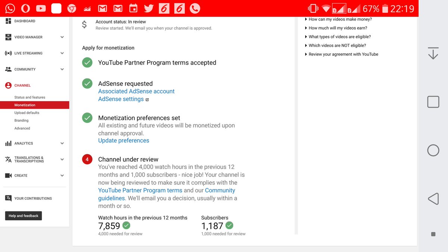The height and width of the screenshot is (252, 448).
Task: Expand the Translations & Transcriptions chevron
Action: pos(62,159)
